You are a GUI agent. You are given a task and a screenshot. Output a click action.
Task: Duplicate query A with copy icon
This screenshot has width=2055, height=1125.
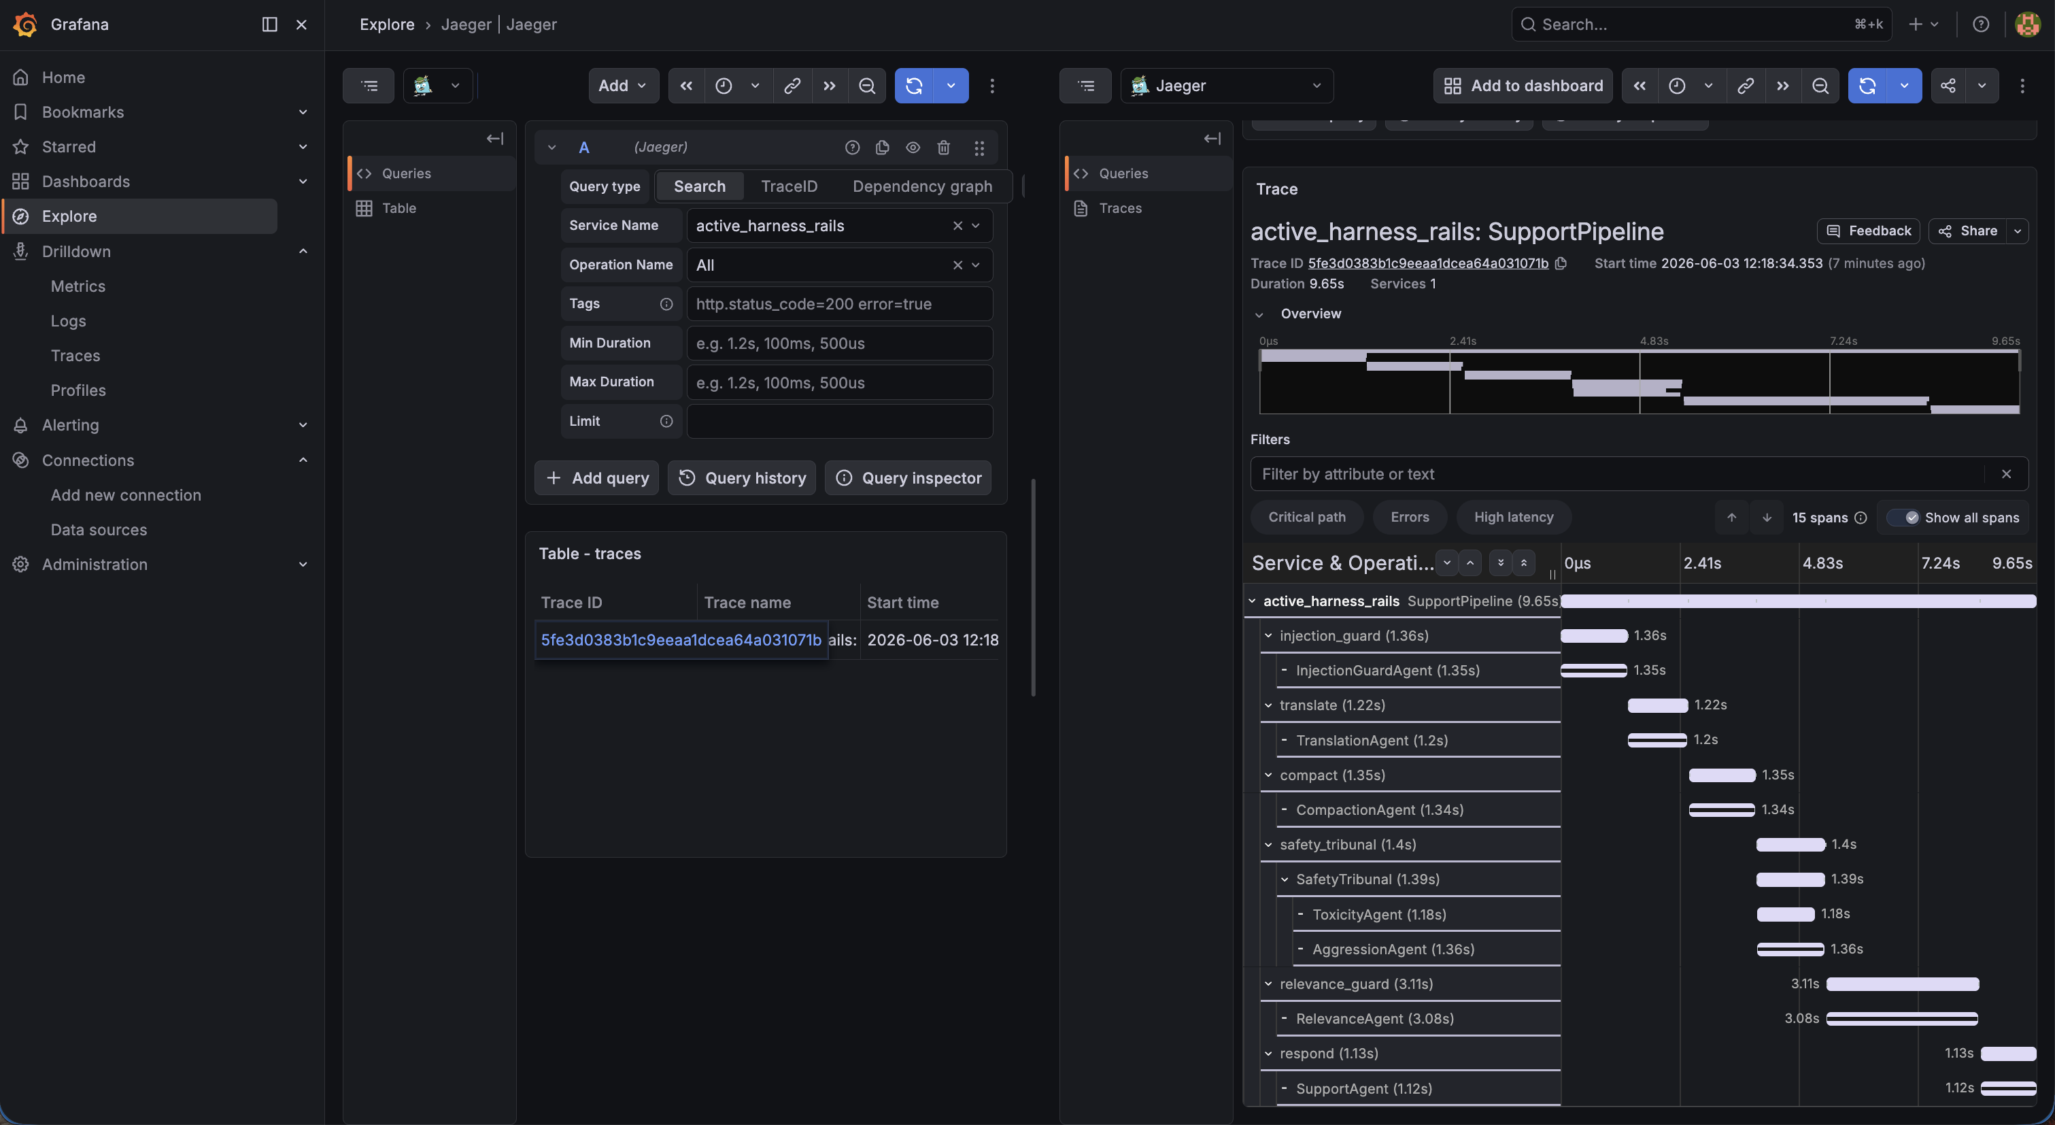(x=882, y=147)
